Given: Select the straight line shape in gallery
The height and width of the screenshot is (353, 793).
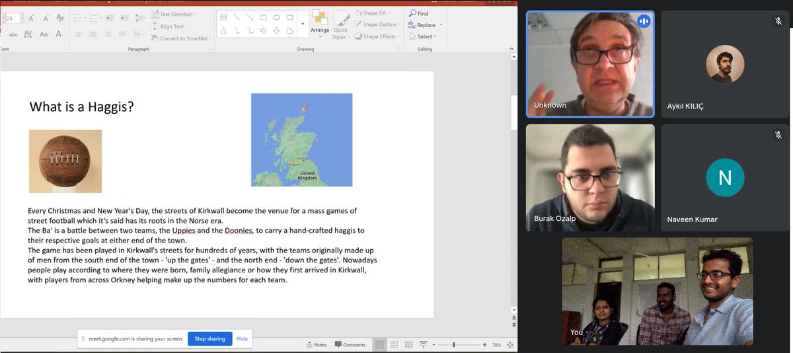Looking at the screenshot, I should [x=237, y=17].
